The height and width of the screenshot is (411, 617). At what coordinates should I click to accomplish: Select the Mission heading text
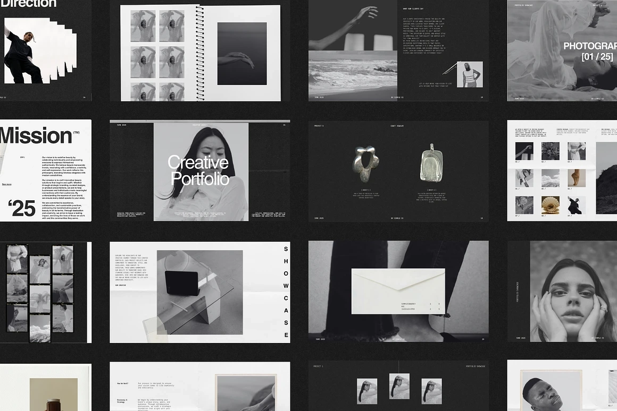36,136
